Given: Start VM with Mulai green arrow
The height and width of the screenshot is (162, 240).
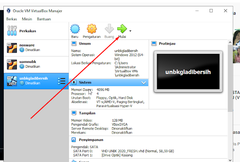Looking at the screenshot, I should (x=122, y=29).
